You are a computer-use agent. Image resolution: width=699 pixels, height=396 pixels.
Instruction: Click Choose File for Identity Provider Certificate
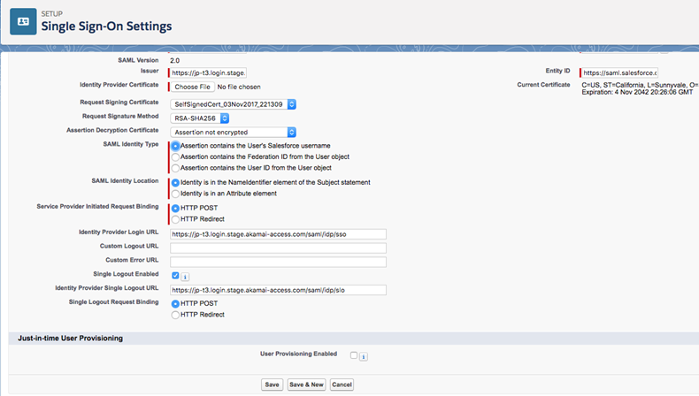192,87
